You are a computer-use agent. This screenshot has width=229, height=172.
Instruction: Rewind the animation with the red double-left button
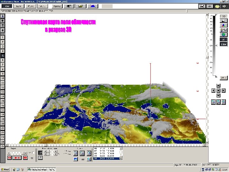[x=10, y=158]
